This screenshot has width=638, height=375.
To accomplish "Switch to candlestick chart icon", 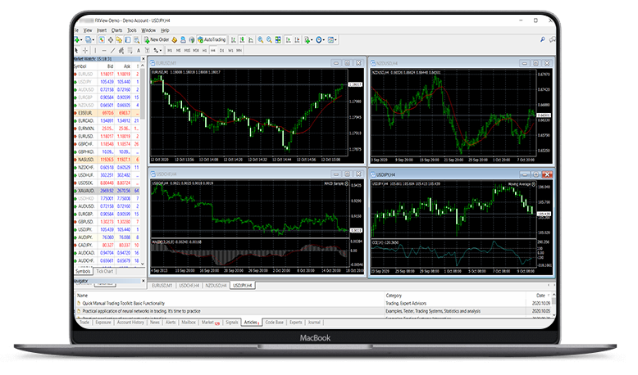I will coord(243,40).
